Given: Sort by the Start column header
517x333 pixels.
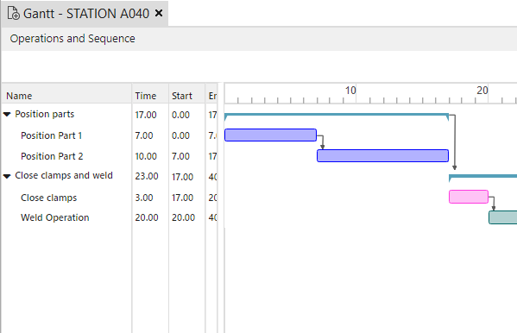Looking at the screenshot, I should click(x=187, y=96).
